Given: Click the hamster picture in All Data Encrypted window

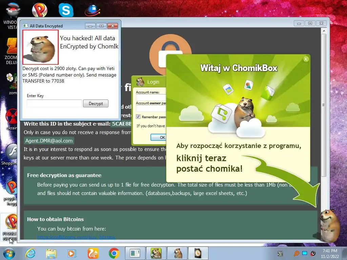Looking at the screenshot, I should tap(41, 47).
